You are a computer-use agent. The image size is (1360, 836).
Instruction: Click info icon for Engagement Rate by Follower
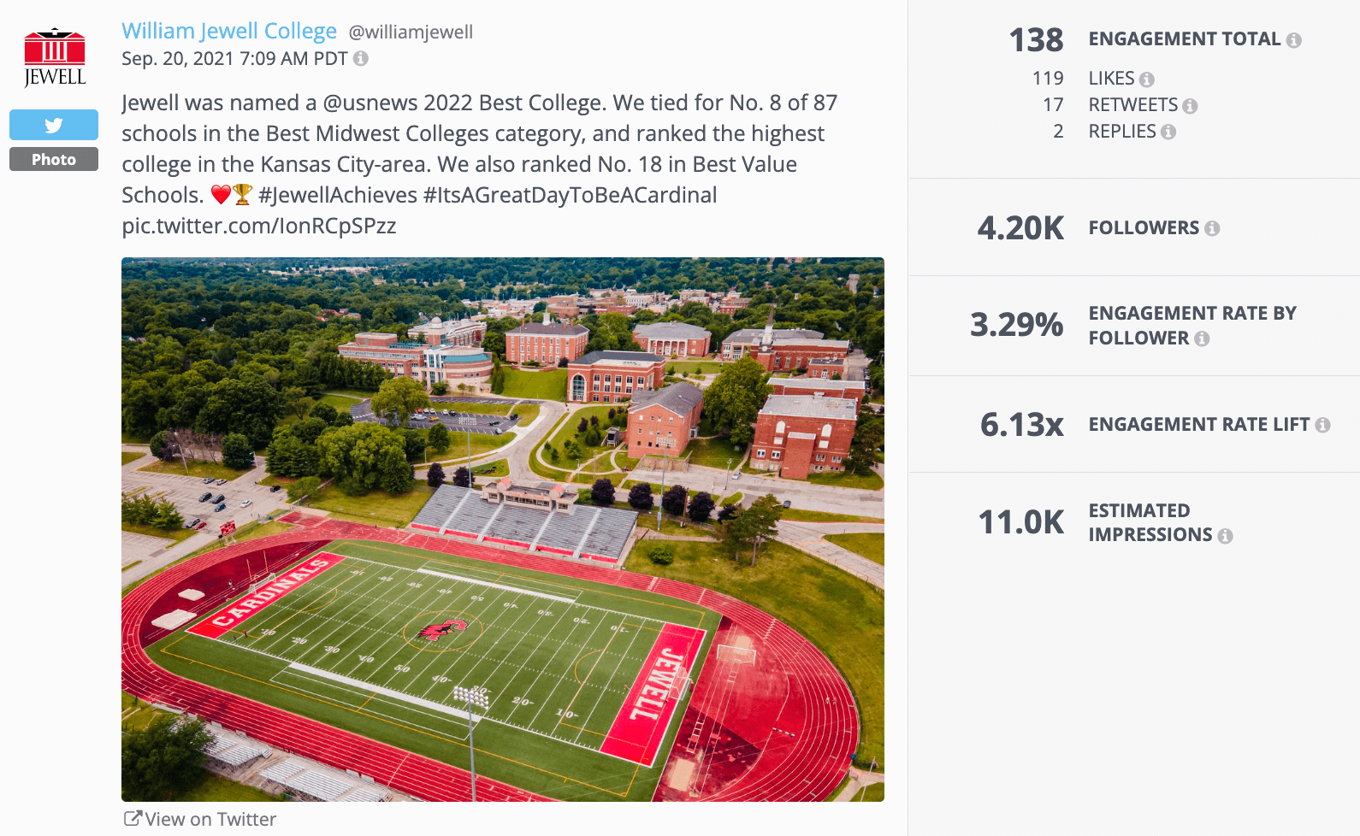click(1204, 339)
